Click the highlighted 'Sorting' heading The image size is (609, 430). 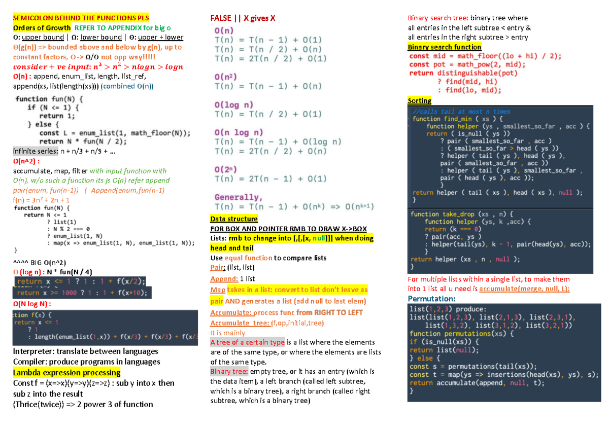point(420,100)
